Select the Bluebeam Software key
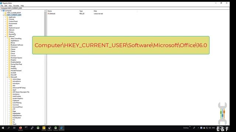This screenshot has width=236, height=132. [x=17, y=45]
